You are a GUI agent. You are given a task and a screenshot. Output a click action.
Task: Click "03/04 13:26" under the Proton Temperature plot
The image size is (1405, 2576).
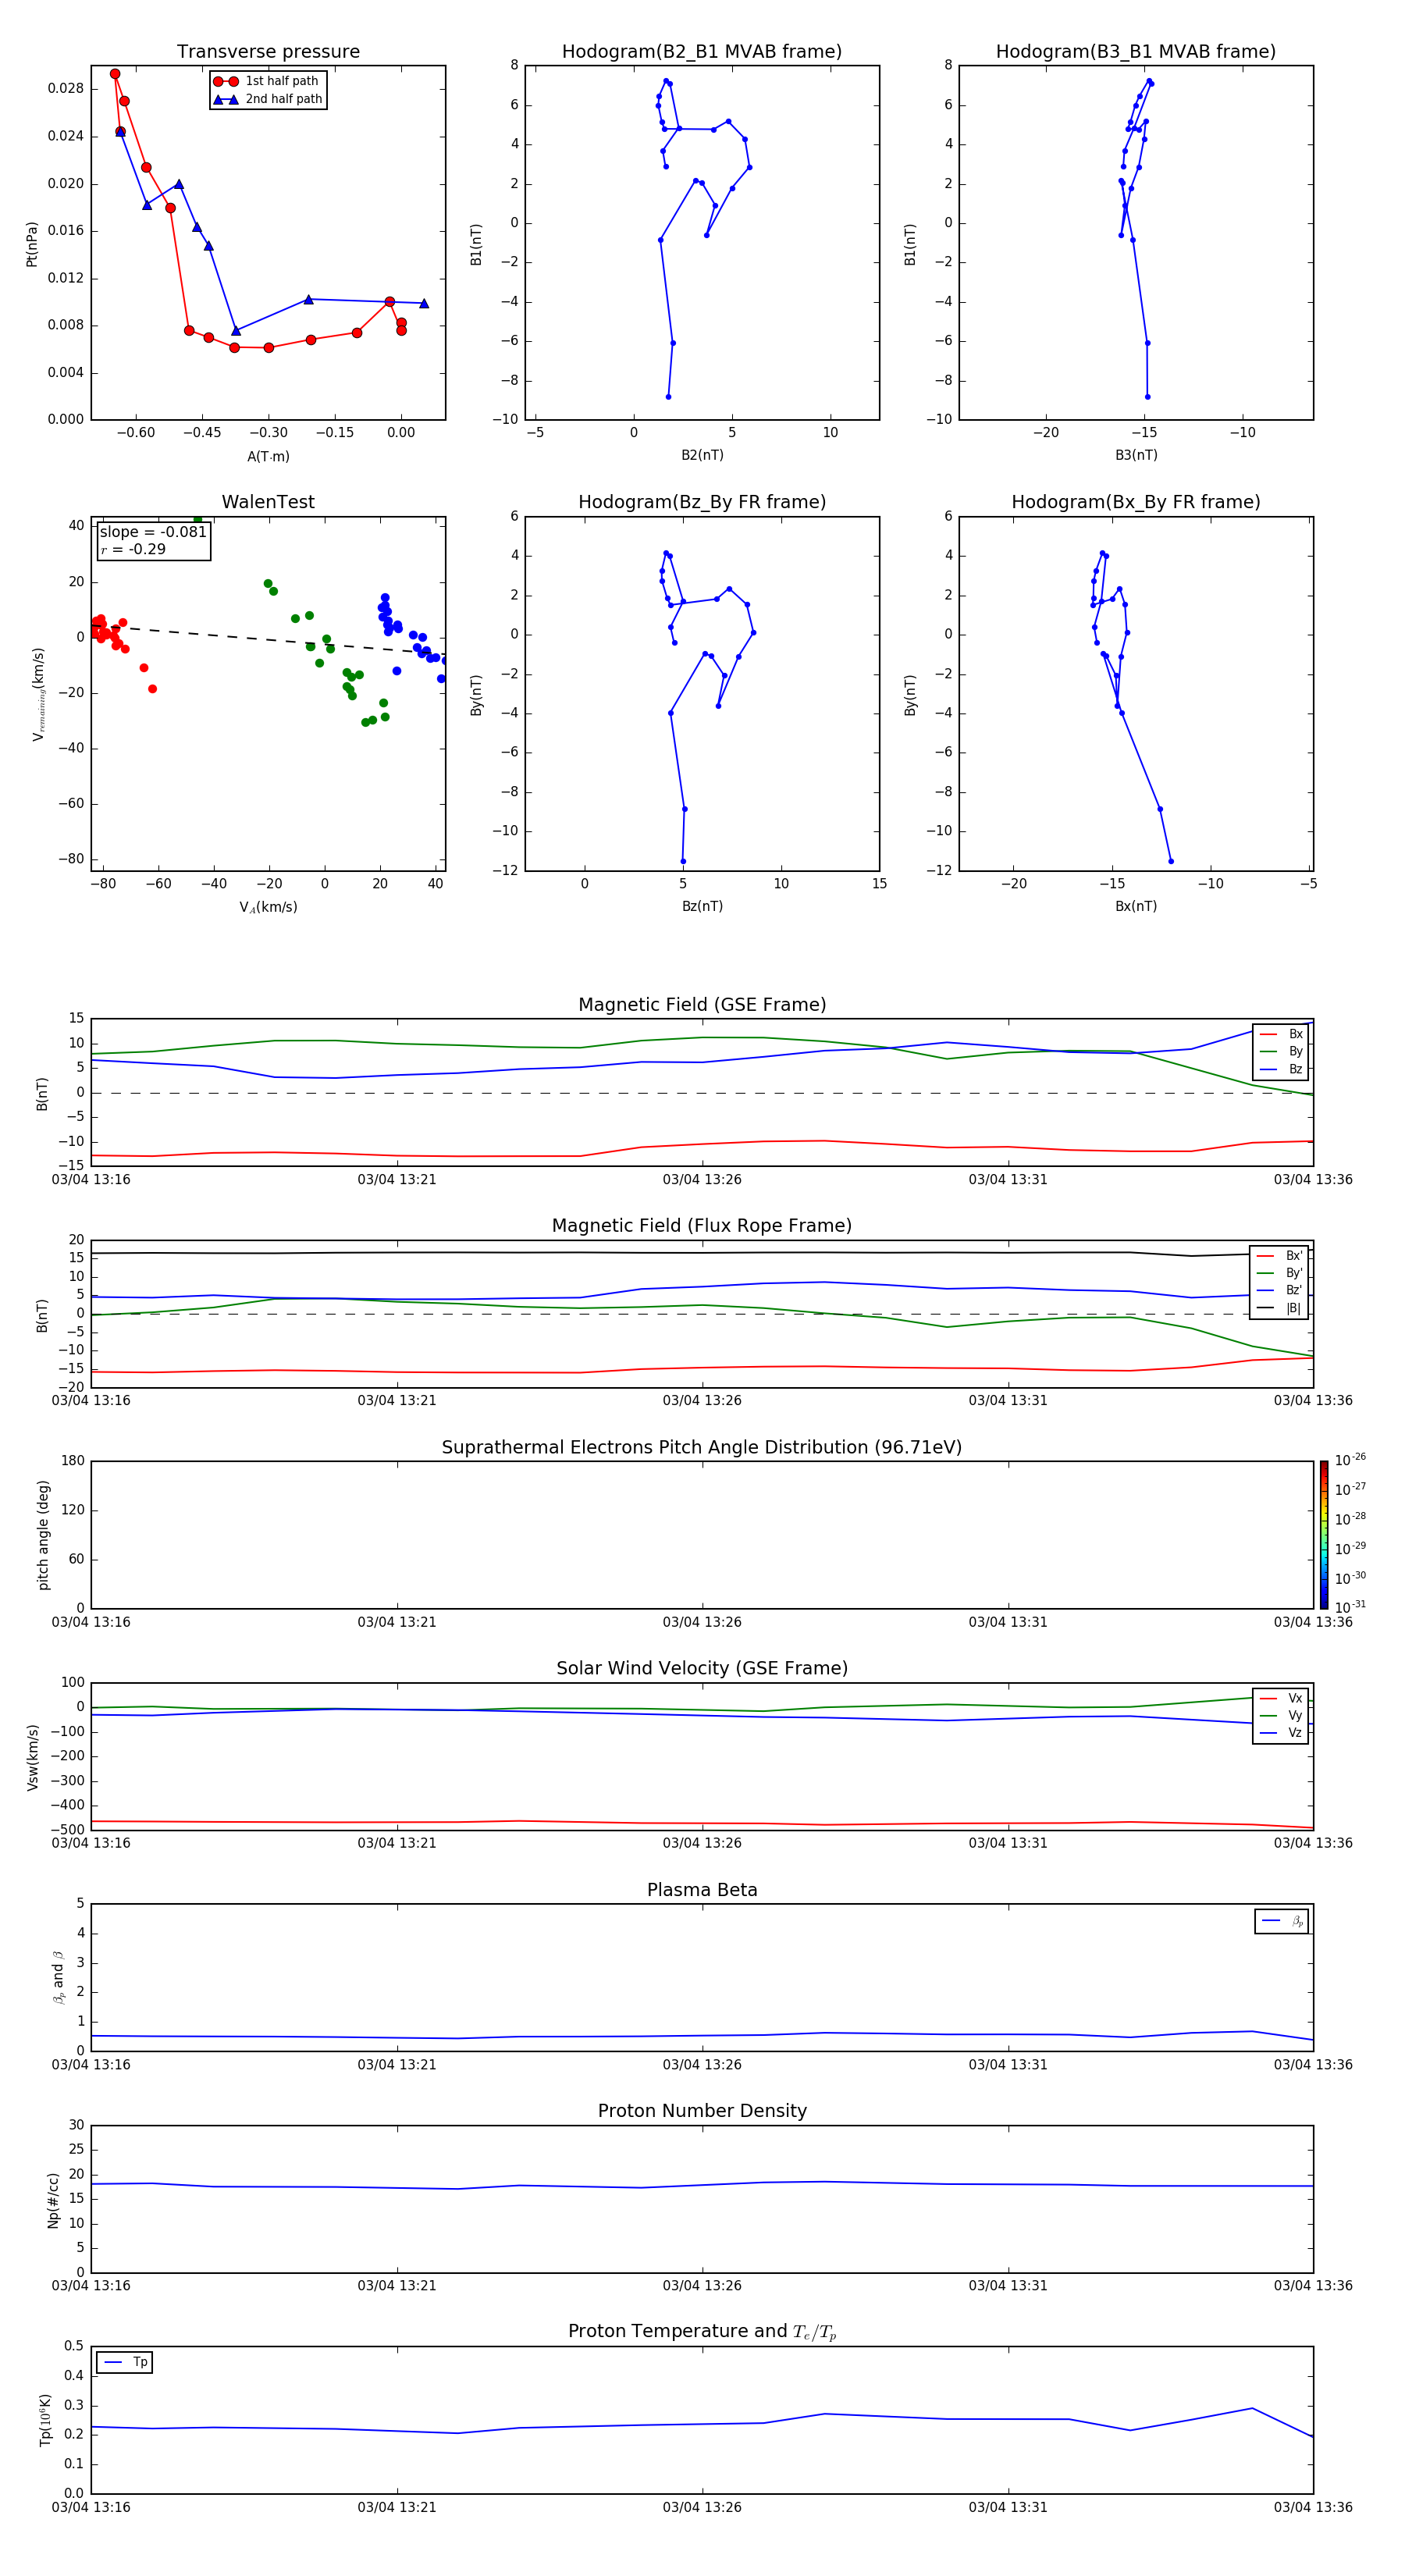(x=702, y=2507)
